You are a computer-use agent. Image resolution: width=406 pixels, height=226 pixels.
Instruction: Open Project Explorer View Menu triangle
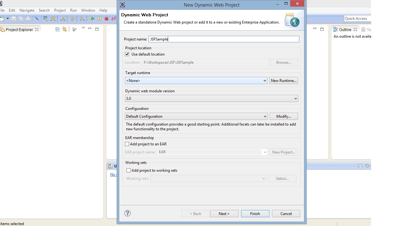point(83,28)
